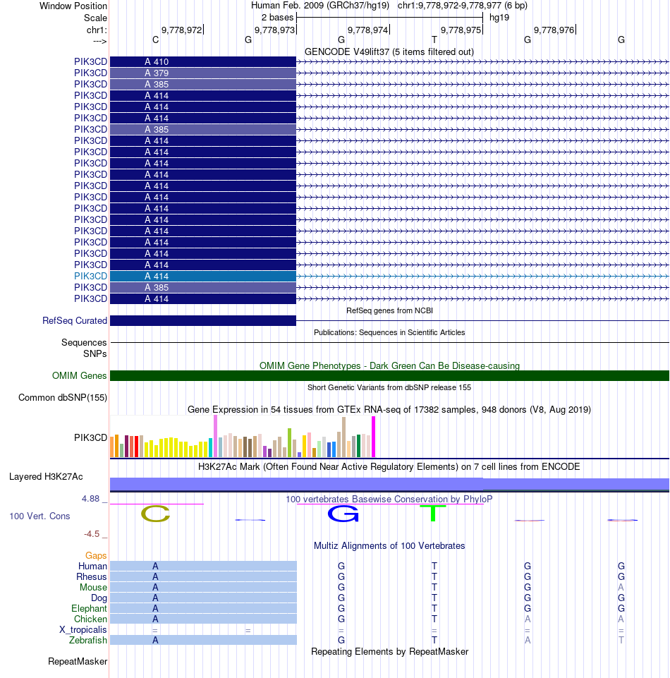Click the PIK3CD exon block labeled A 410
The height and width of the screenshot is (678, 670).
[x=203, y=62]
